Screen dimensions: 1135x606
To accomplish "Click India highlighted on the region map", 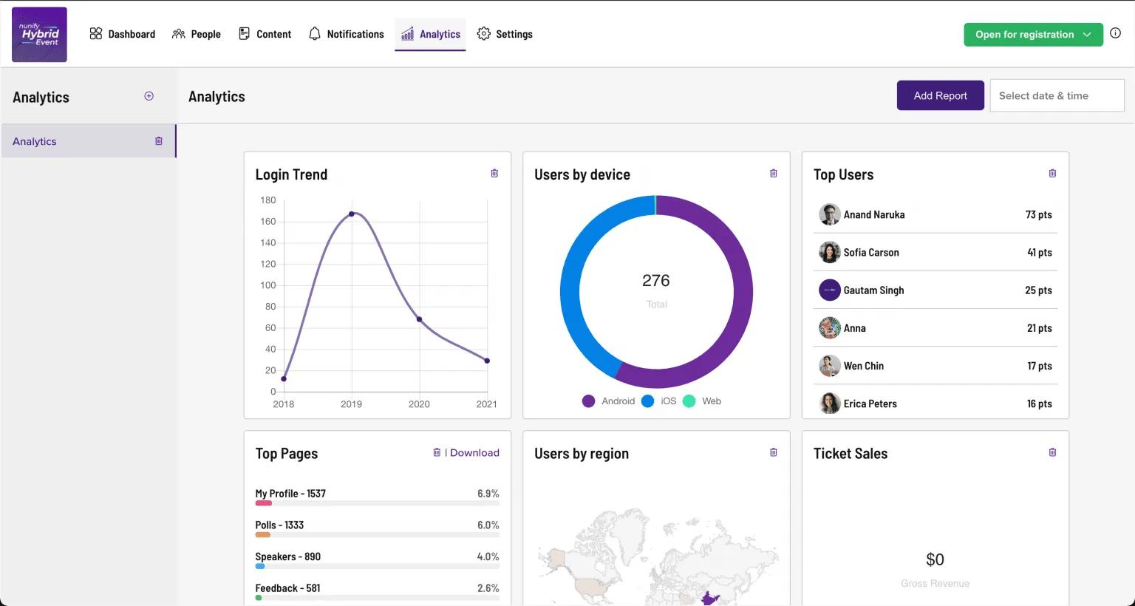I will pyautogui.click(x=710, y=599).
